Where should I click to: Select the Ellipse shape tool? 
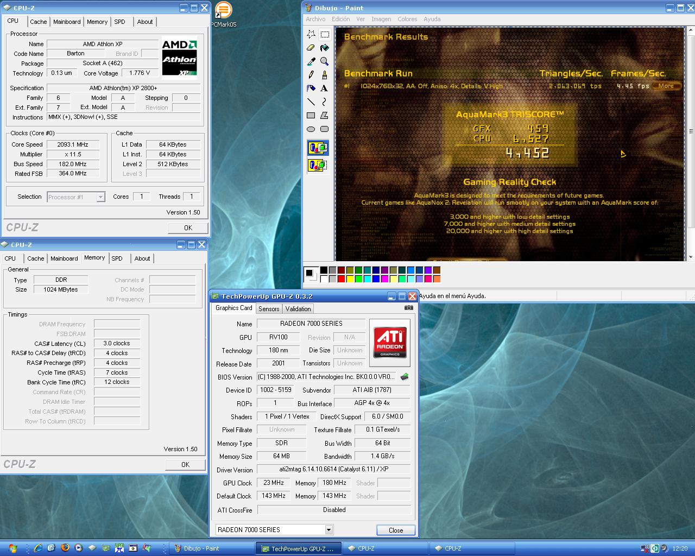[311, 129]
